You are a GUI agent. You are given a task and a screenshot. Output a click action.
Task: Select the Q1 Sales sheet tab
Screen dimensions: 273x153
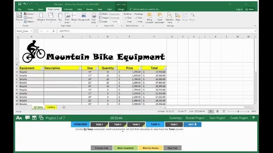pyautogui.click(x=38, y=107)
